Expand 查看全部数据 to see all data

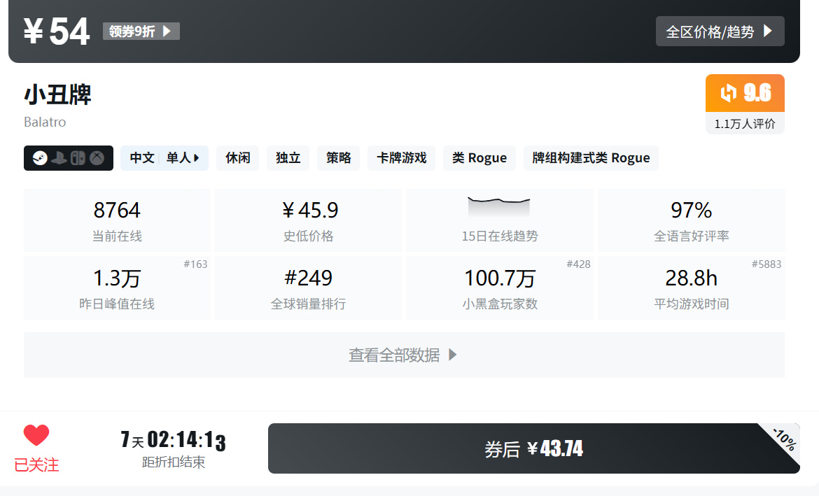[404, 355]
